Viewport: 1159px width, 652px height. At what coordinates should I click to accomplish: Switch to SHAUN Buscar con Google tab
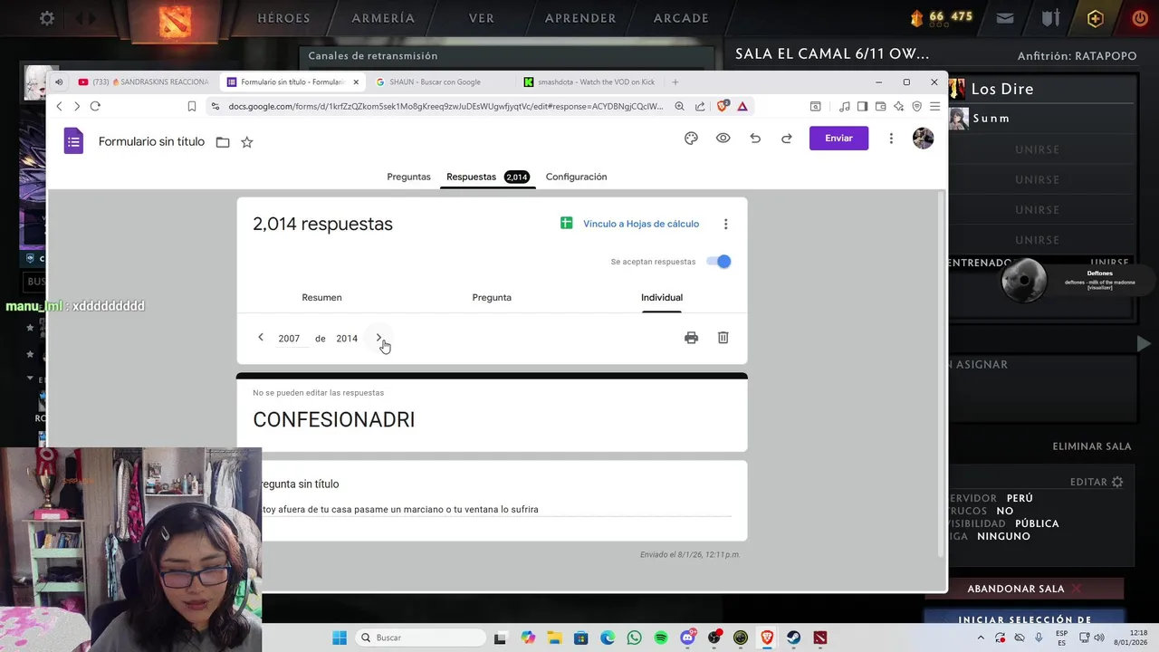(x=435, y=81)
